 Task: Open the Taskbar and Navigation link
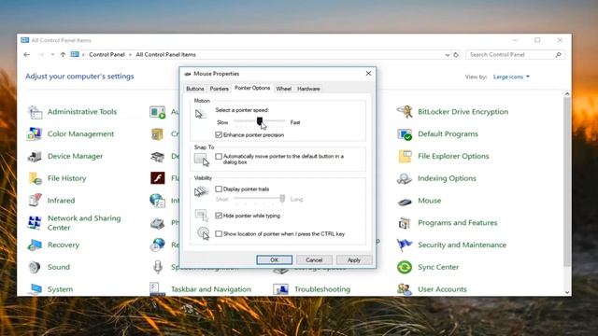(x=211, y=289)
